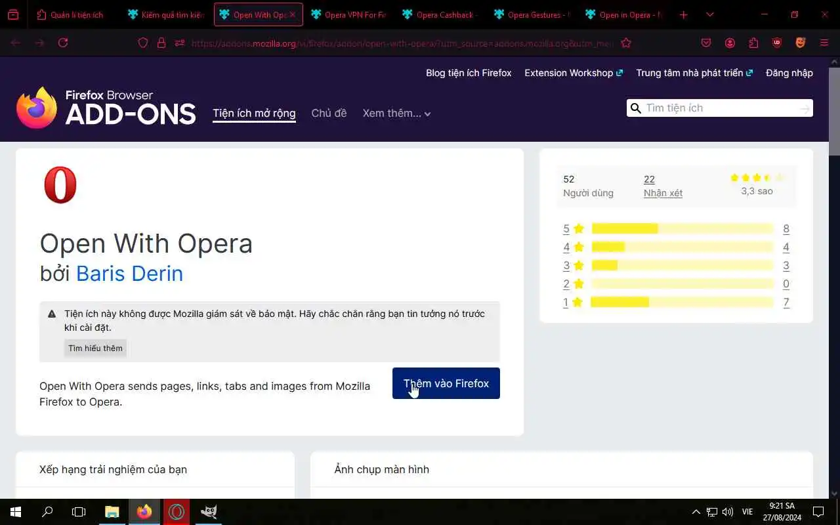Open the Firefox account icon
This screenshot has width=840, height=525.
coord(730,43)
